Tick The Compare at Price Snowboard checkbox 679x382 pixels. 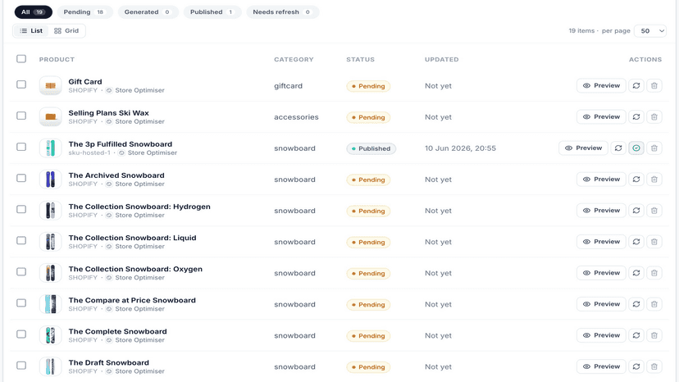click(x=21, y=302)
